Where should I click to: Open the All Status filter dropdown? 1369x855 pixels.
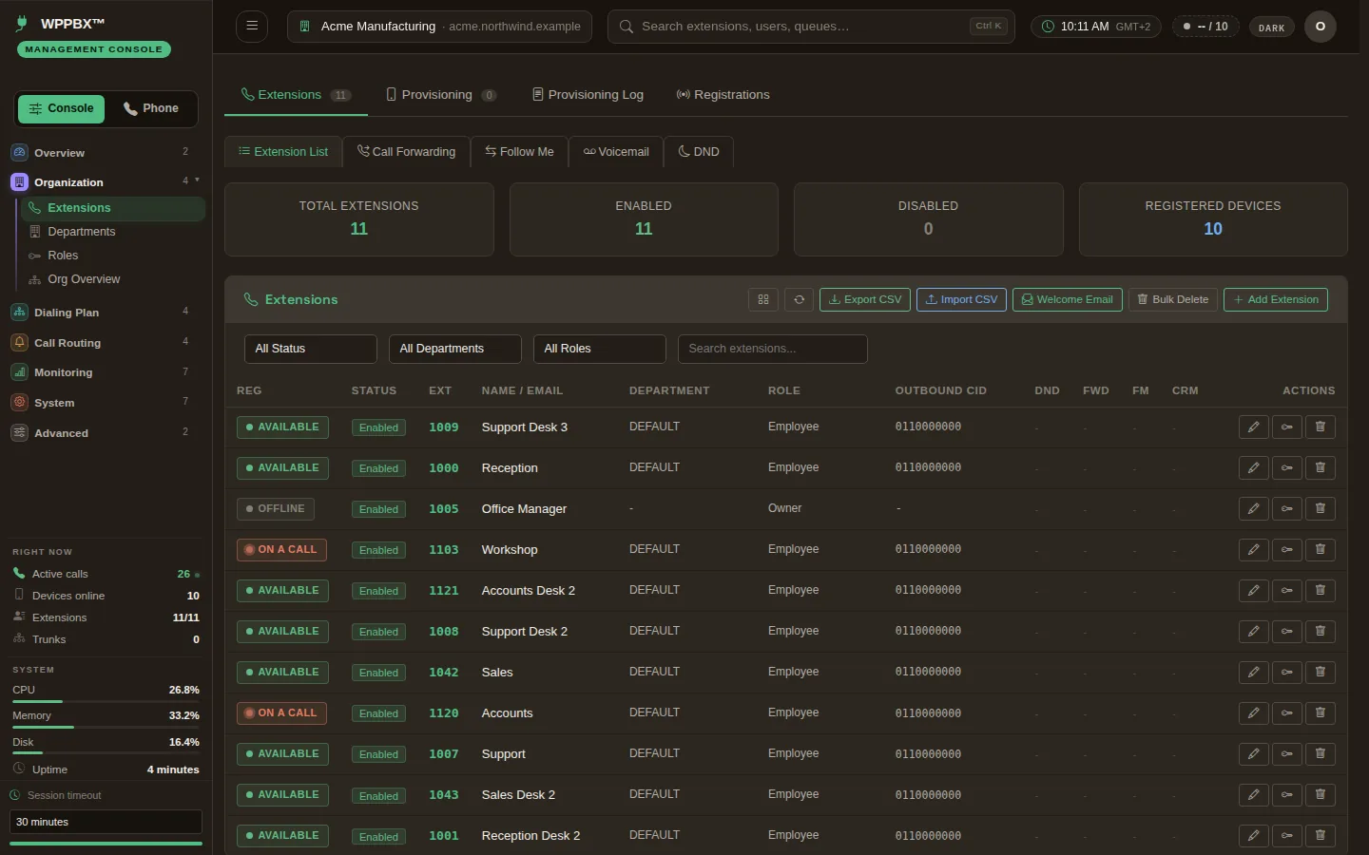311,349
